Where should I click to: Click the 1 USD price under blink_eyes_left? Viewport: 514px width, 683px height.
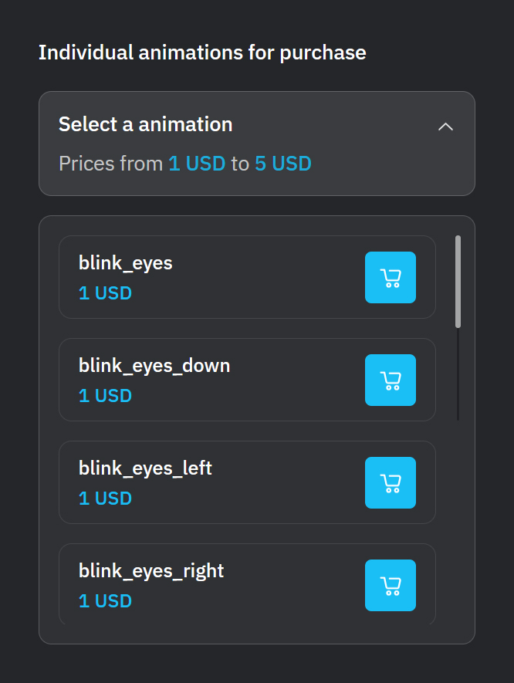105,499
